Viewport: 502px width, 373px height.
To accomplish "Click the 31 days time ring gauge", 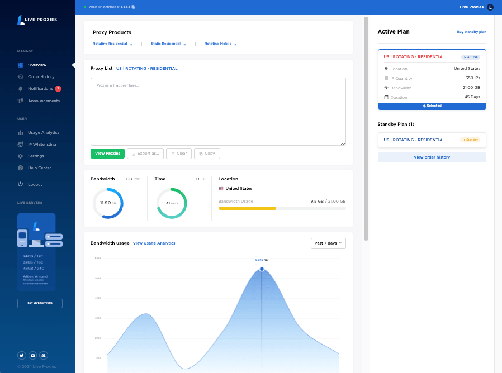I will point(172,203).
